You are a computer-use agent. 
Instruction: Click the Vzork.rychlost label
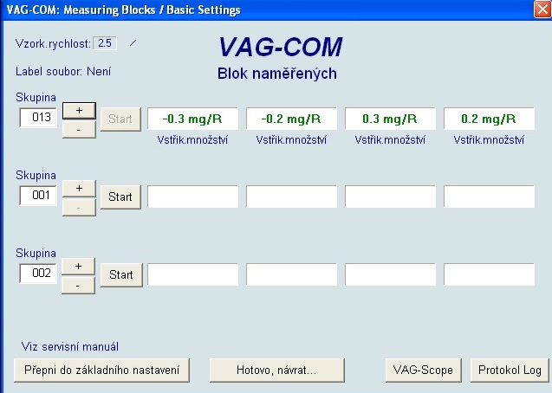click(53, 44)
